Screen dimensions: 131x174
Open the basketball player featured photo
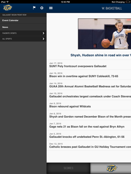(x=104, y=34)
